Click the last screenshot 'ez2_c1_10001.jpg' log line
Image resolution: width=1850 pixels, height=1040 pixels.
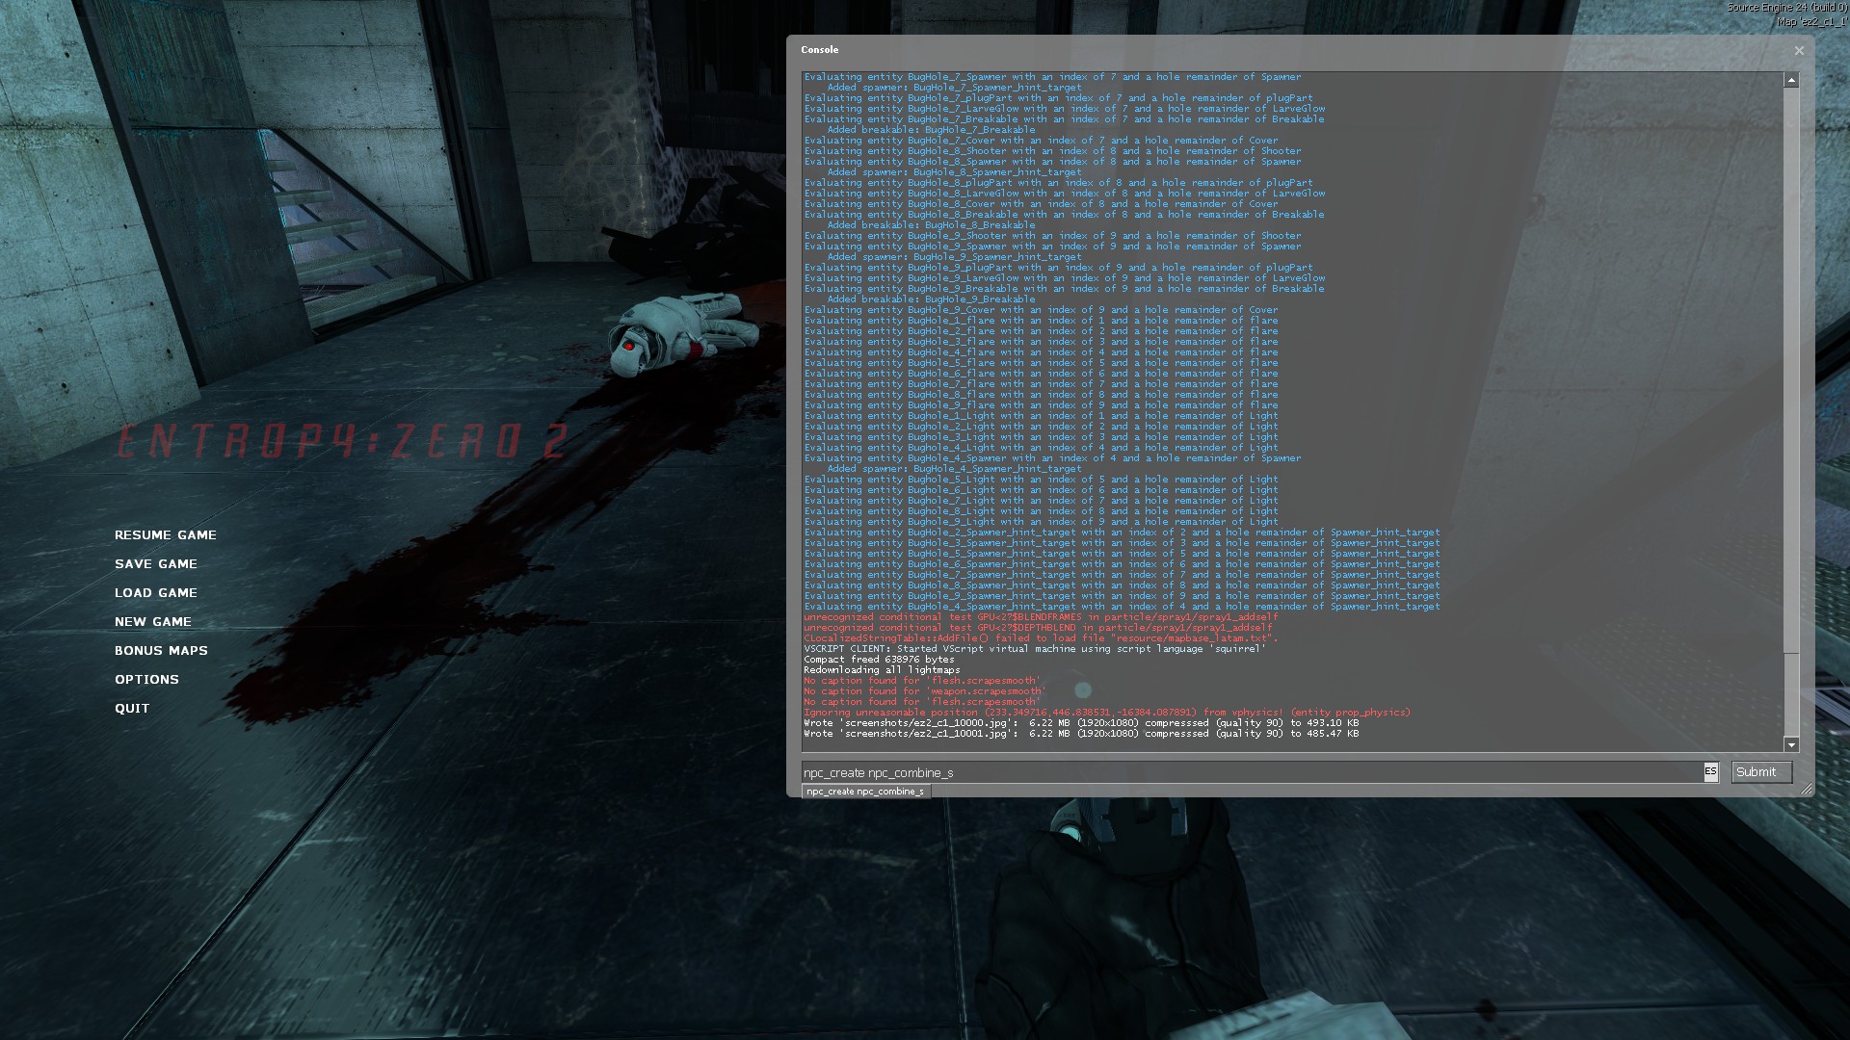pos(1080,734)
